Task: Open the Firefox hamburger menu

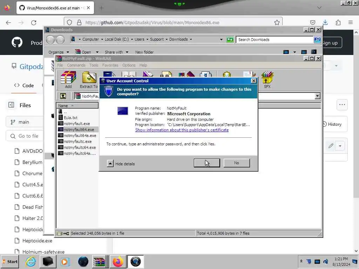Action: [351, 22]
